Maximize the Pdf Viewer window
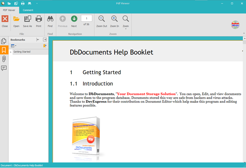The width and height of the screenshot is (246, 168). coord(232,3)
